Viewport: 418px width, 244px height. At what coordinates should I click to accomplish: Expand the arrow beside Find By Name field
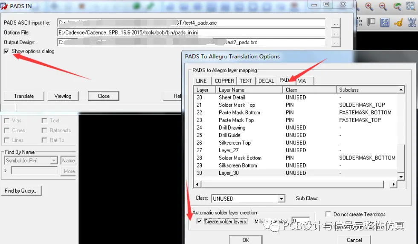click(x=5, y=170)
